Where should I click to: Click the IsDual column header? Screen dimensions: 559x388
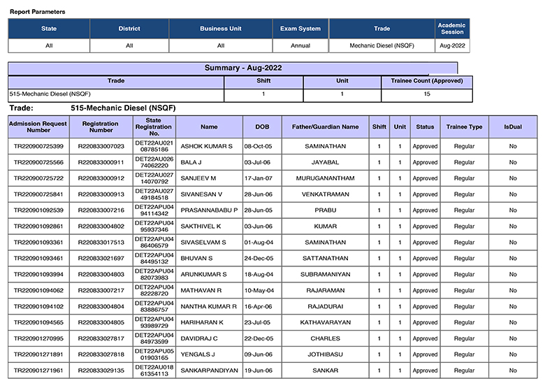(x=513, y=127)
